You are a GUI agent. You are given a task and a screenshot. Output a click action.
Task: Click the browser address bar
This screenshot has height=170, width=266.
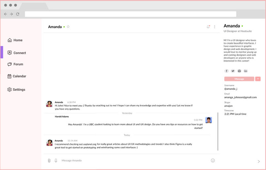(x=130, y=14)
